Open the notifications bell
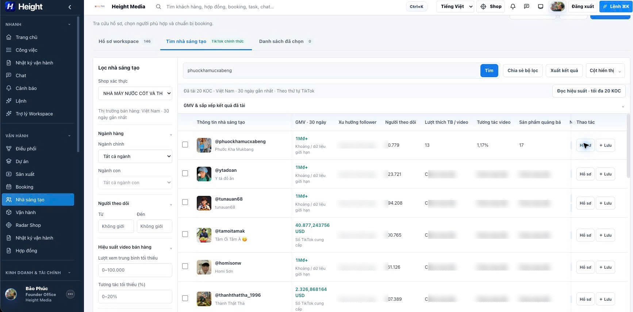Image resolution: width=633 pixels, height=312 pixels. pos(513,7)
